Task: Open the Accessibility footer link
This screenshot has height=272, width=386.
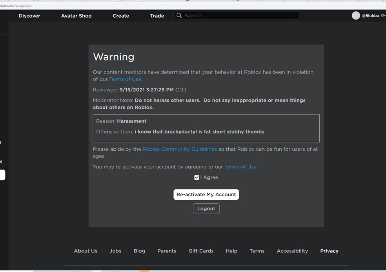Action: click(x=292, y=251)
